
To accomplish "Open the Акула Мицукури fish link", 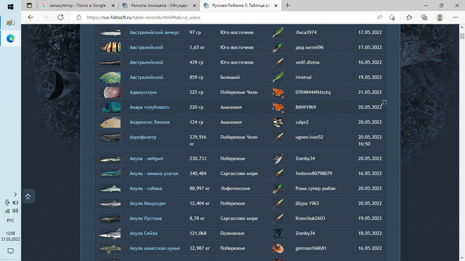I will 147,203.
